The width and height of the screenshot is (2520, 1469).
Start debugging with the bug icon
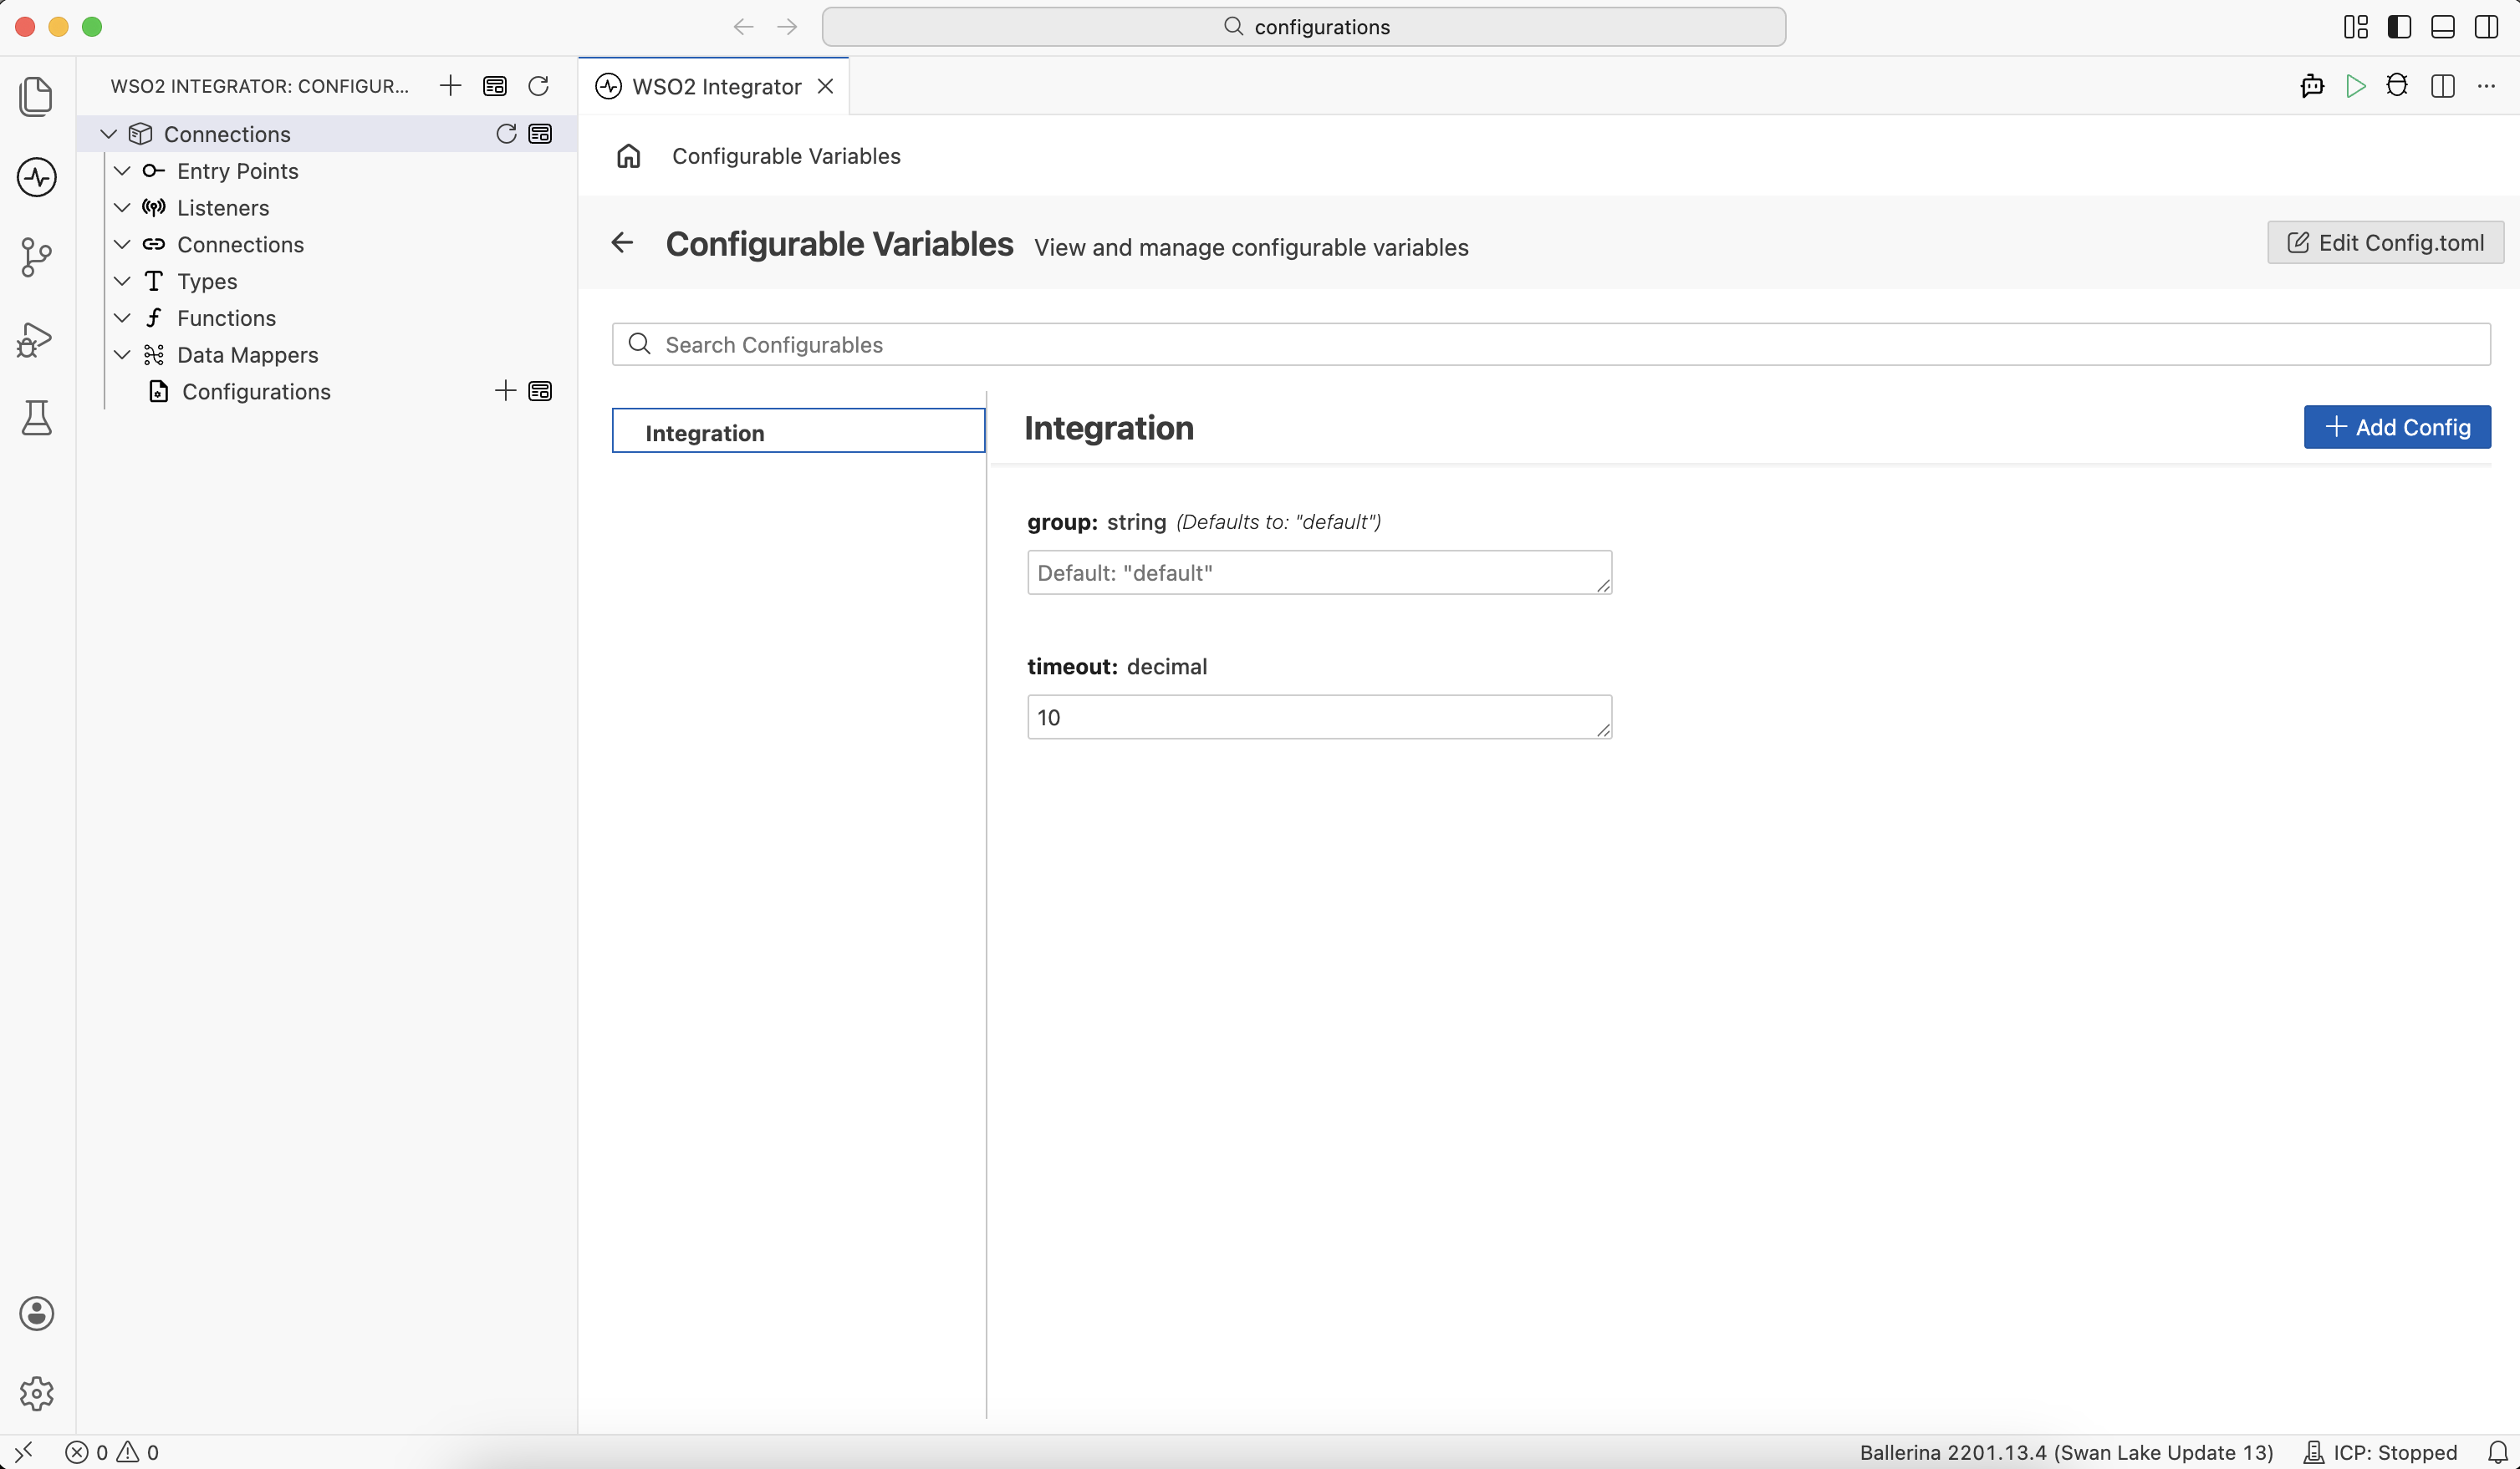2397,86
